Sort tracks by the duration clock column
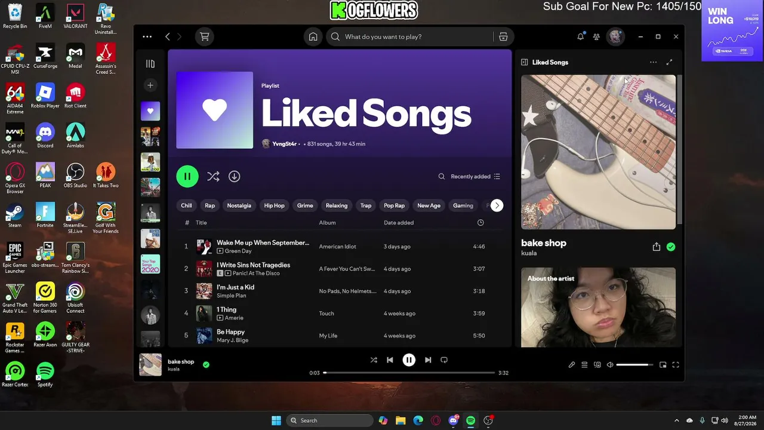Viewport: 764px width, 430px height. coord(480,223)
